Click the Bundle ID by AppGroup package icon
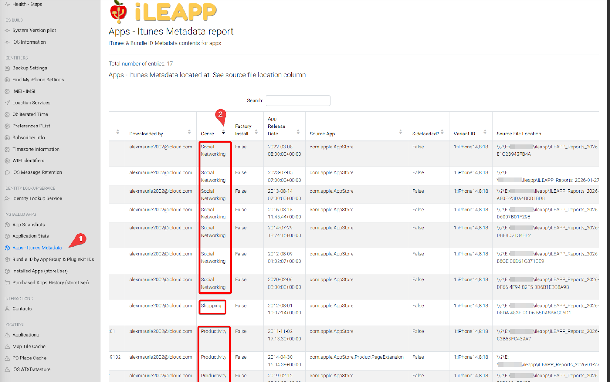The width and height of the screenshot is (610, 382). coord(7,260)
